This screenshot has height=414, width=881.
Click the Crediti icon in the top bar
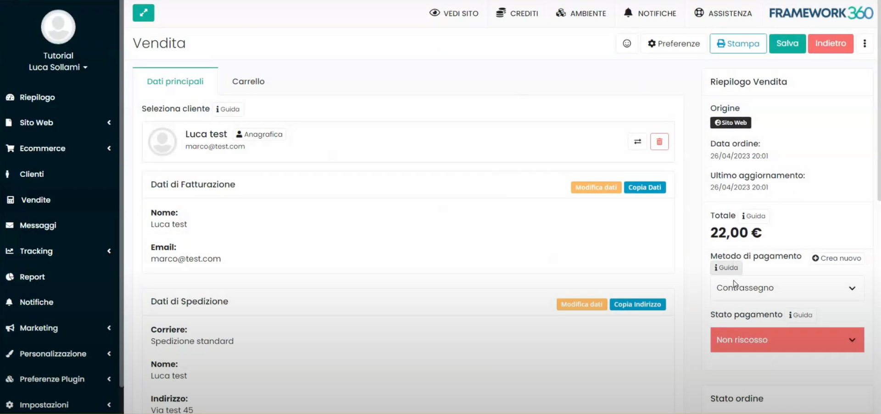[500, 13]
